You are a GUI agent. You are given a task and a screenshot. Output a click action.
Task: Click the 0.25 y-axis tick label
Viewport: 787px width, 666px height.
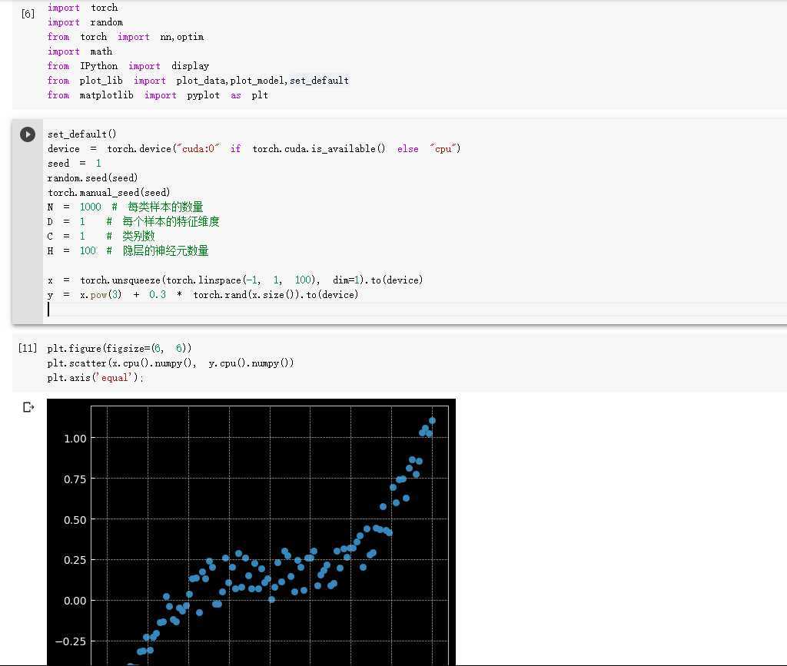tap(75, 560)
